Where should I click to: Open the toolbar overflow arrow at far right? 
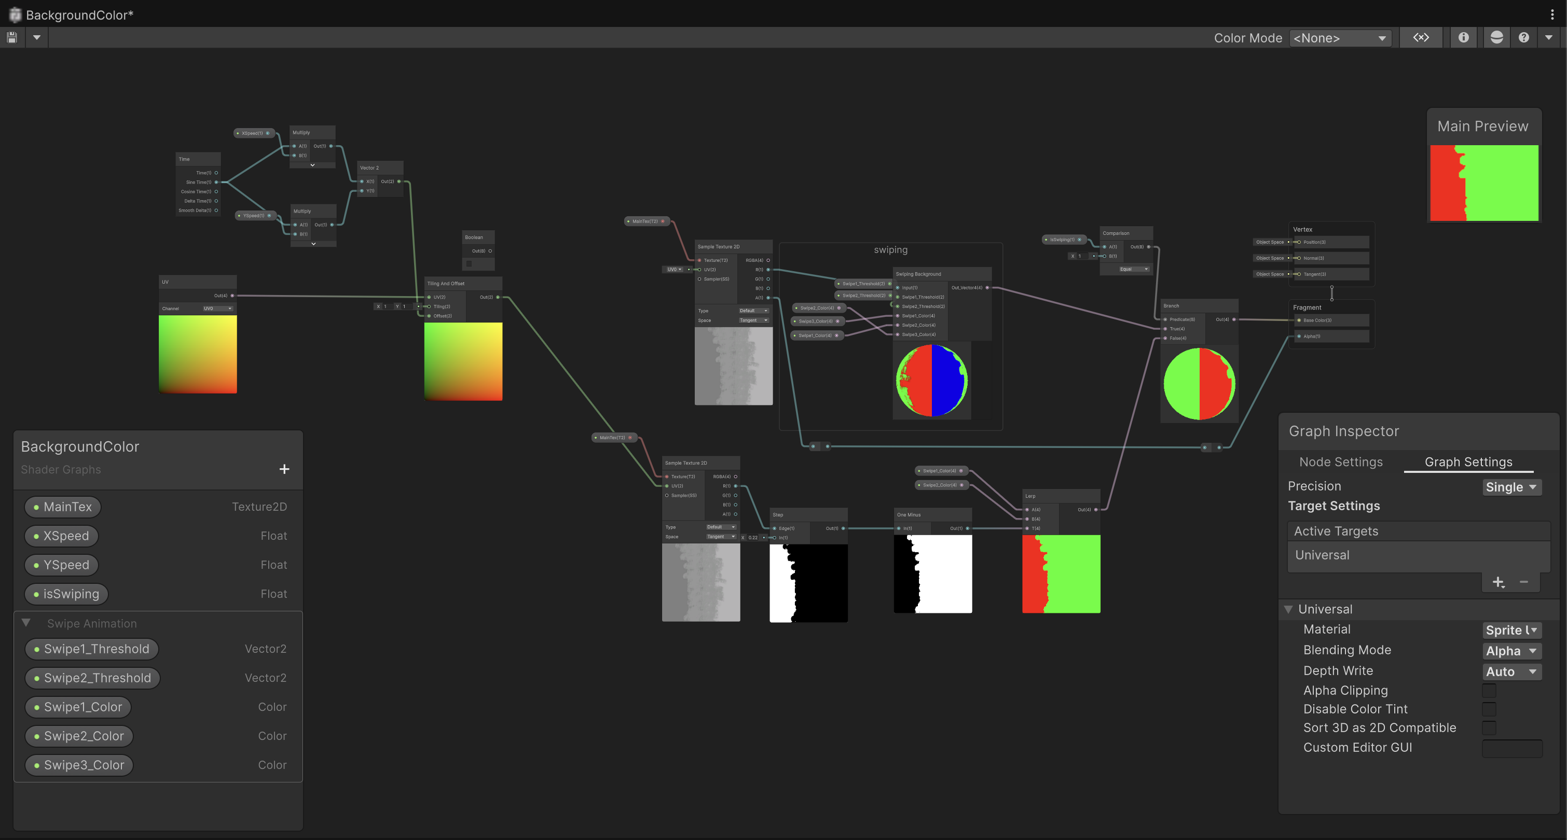(x=1549, y=38)
